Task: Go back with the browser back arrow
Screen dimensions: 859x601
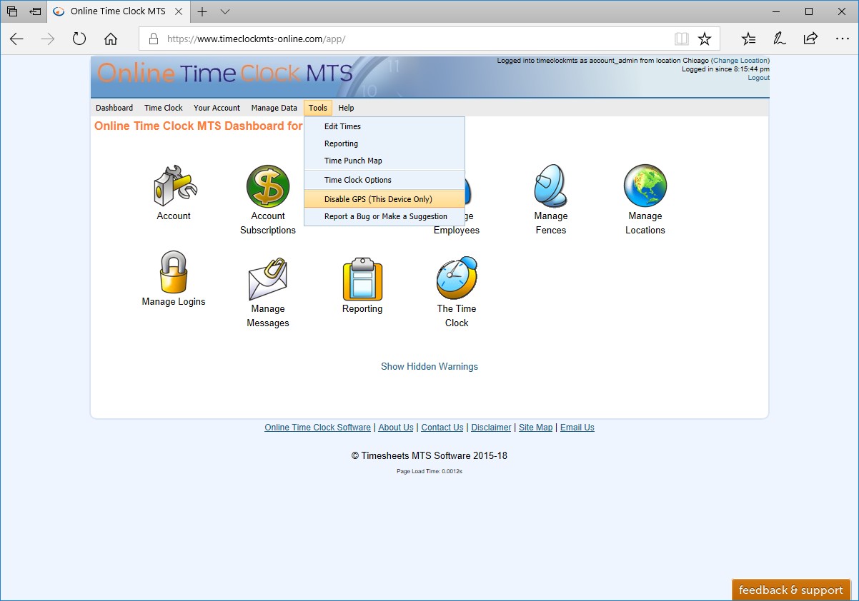Action: tap(16, 39)
